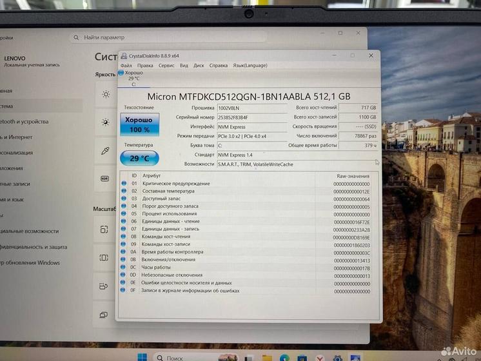Select the Включения/отключения attribute row
The height and width of the screenshot is (361, 481).
[246, 260]
